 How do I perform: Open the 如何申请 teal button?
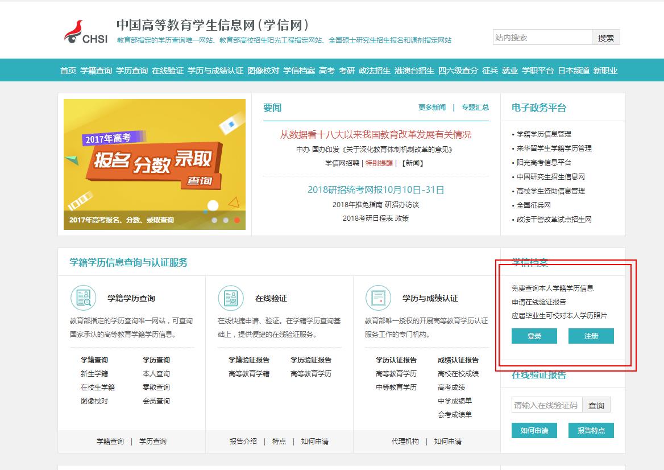[x=534, y=431]
